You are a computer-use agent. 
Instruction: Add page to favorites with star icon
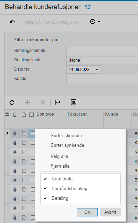point(88,7)
